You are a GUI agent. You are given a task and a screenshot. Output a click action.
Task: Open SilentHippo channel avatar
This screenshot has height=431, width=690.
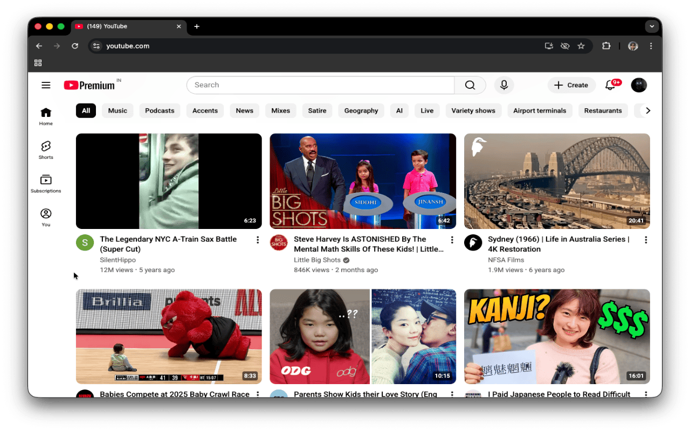click(x=85, y=242)
